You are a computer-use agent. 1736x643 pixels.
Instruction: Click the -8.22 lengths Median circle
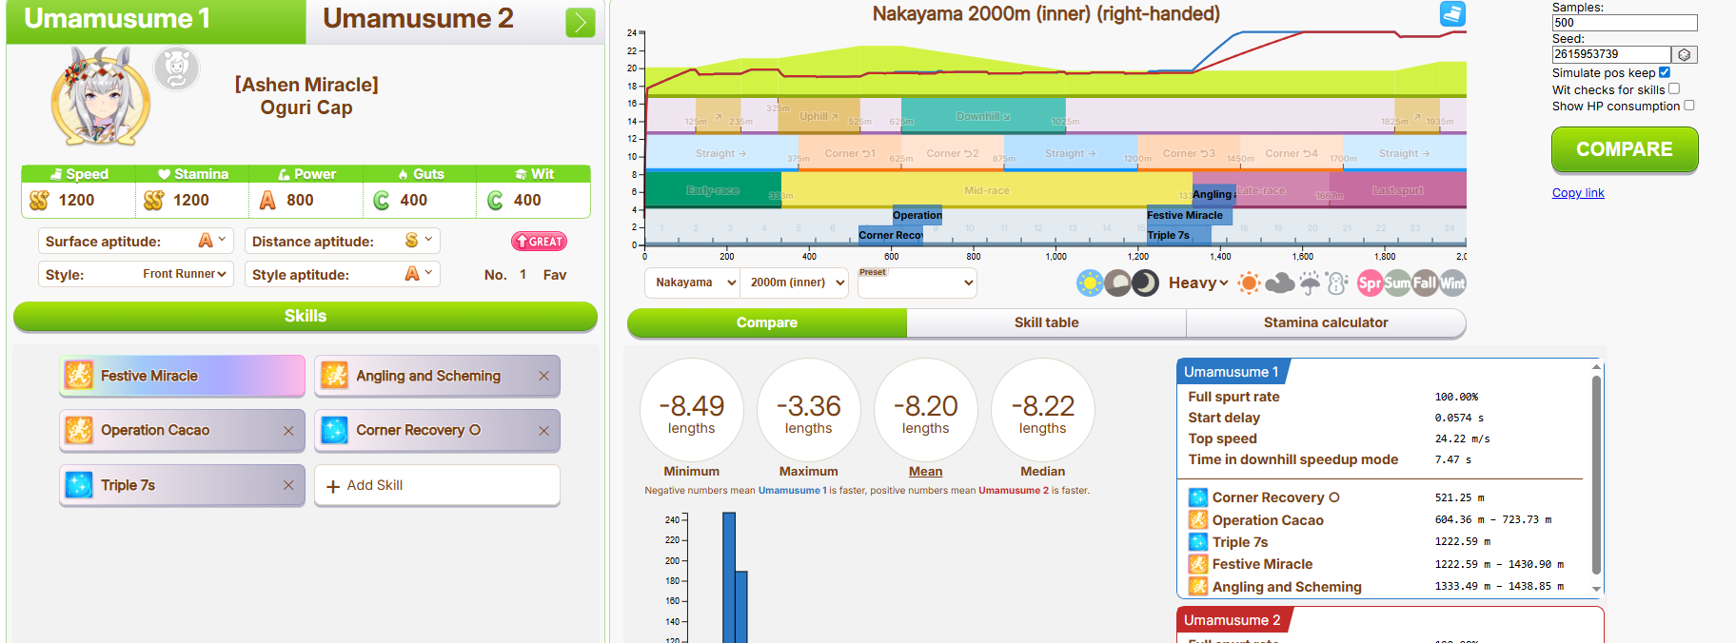1043,411
